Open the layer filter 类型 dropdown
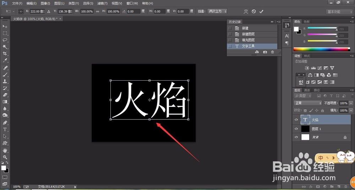This screenshot has width=355, height=190. tap(302, 96)
